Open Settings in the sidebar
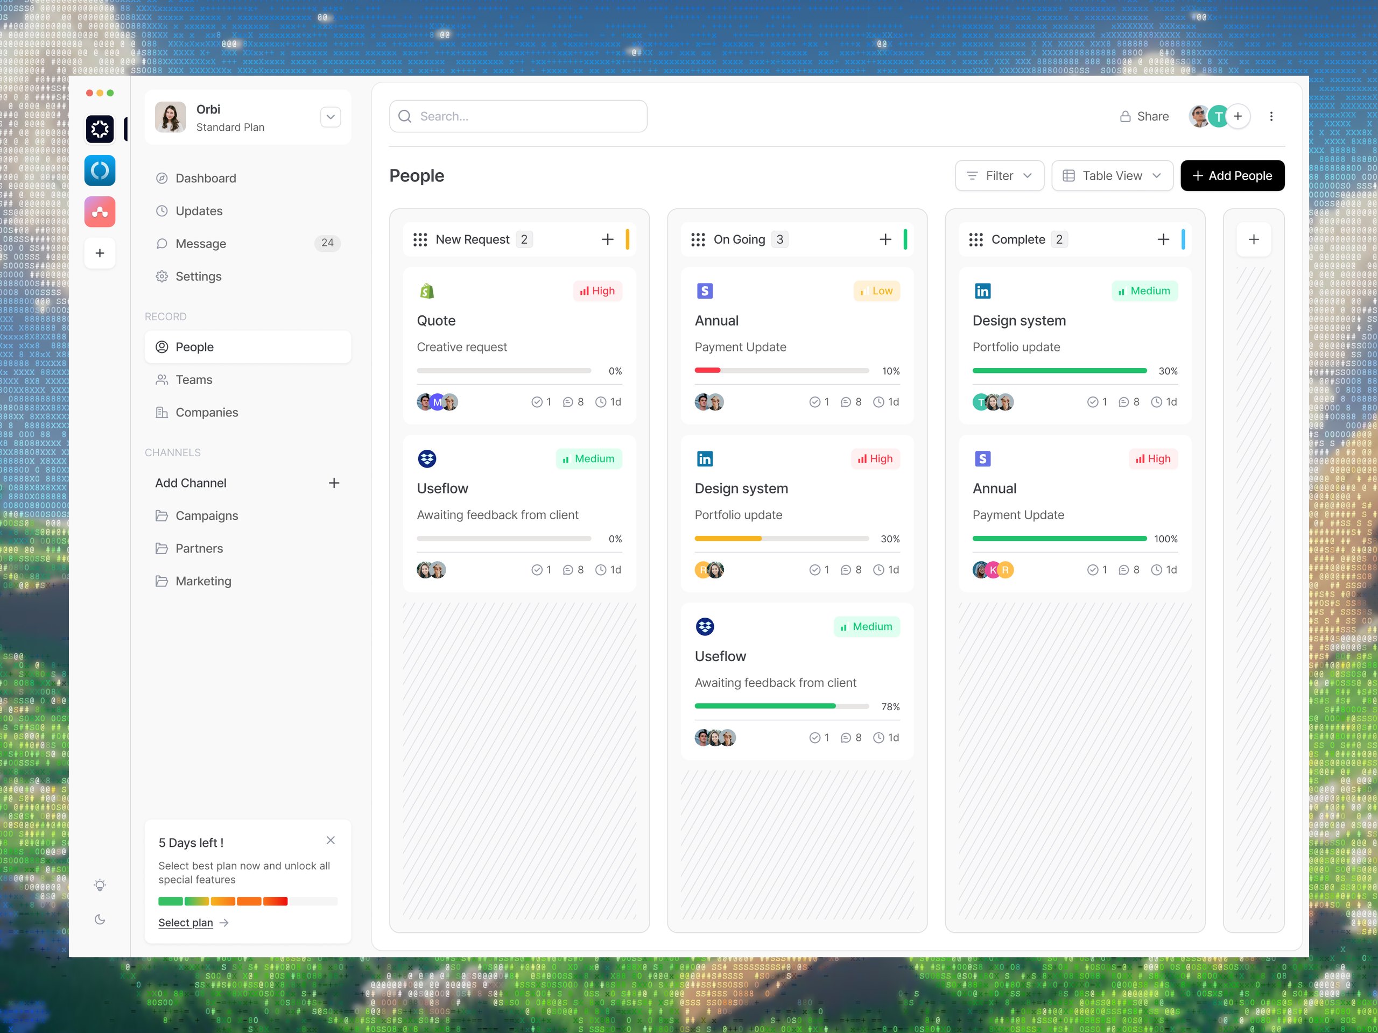 248,277
